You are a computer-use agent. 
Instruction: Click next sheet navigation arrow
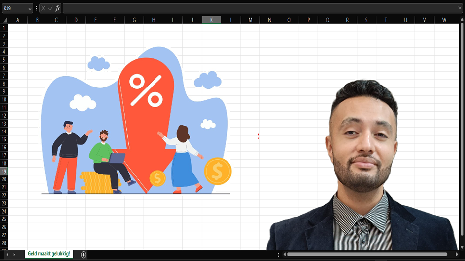14,255
